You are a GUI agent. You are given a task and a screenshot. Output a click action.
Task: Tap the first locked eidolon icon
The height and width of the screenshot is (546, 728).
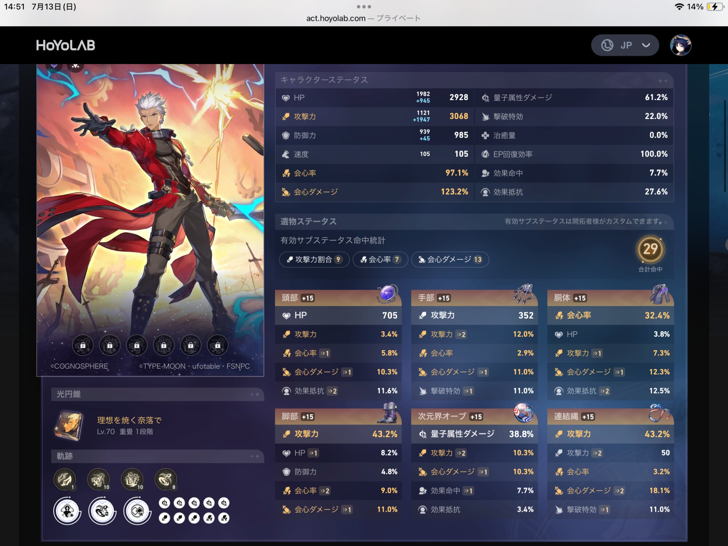(x=83, y=345)
